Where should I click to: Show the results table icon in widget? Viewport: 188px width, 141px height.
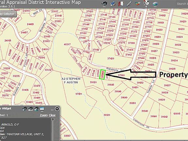tap(42, 109)
